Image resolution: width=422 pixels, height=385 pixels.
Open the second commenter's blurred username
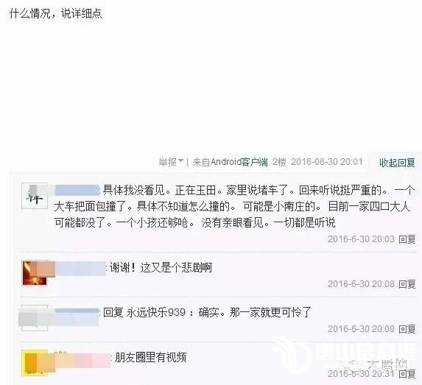(81, 268)
